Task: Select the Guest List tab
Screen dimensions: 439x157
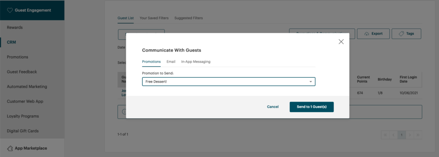Action: pos(126,18)
